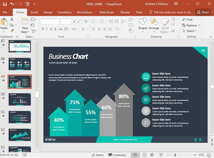Expand the Font Size dropdown
This screenshot has width=214, height=158.
point(69,21)
